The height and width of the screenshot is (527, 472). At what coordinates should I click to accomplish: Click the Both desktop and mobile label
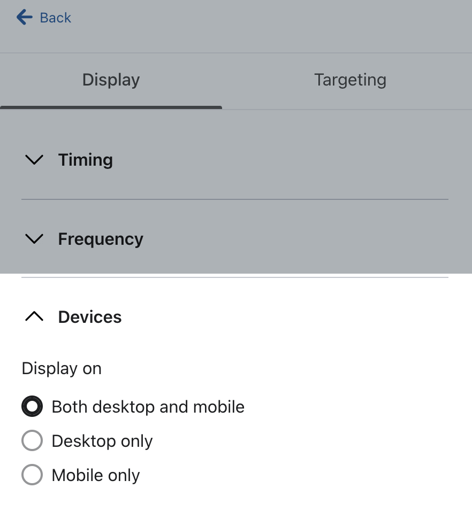[x=148, y=407]
